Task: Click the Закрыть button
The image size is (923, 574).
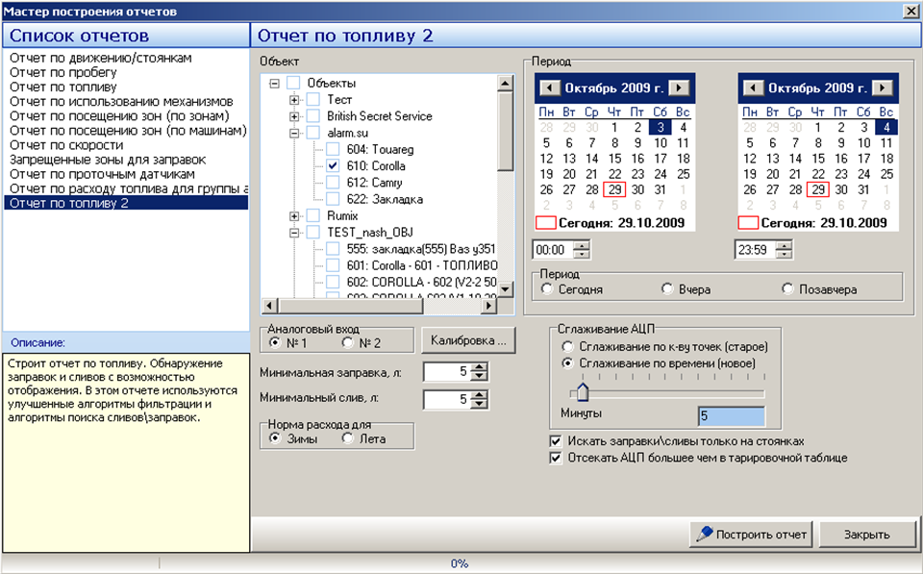Action: [867, 535]
